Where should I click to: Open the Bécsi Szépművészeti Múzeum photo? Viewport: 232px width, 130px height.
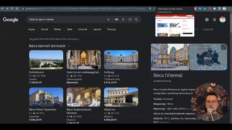[84, 97]
